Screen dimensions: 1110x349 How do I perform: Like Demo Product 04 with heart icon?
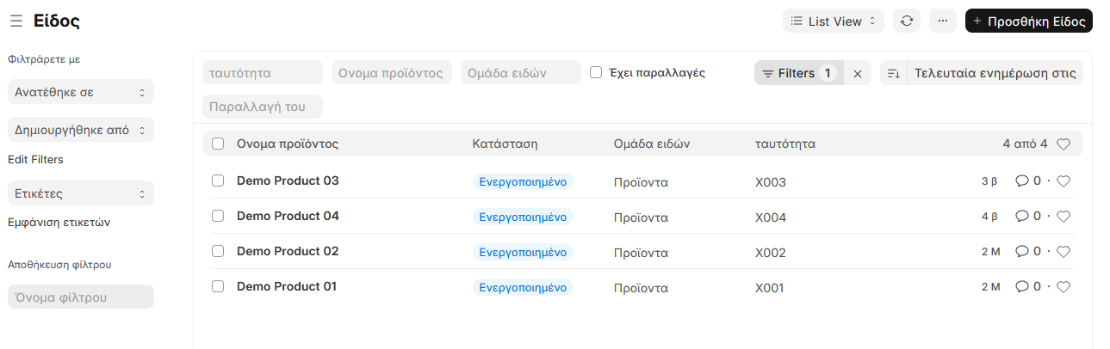click(1063, 217)
